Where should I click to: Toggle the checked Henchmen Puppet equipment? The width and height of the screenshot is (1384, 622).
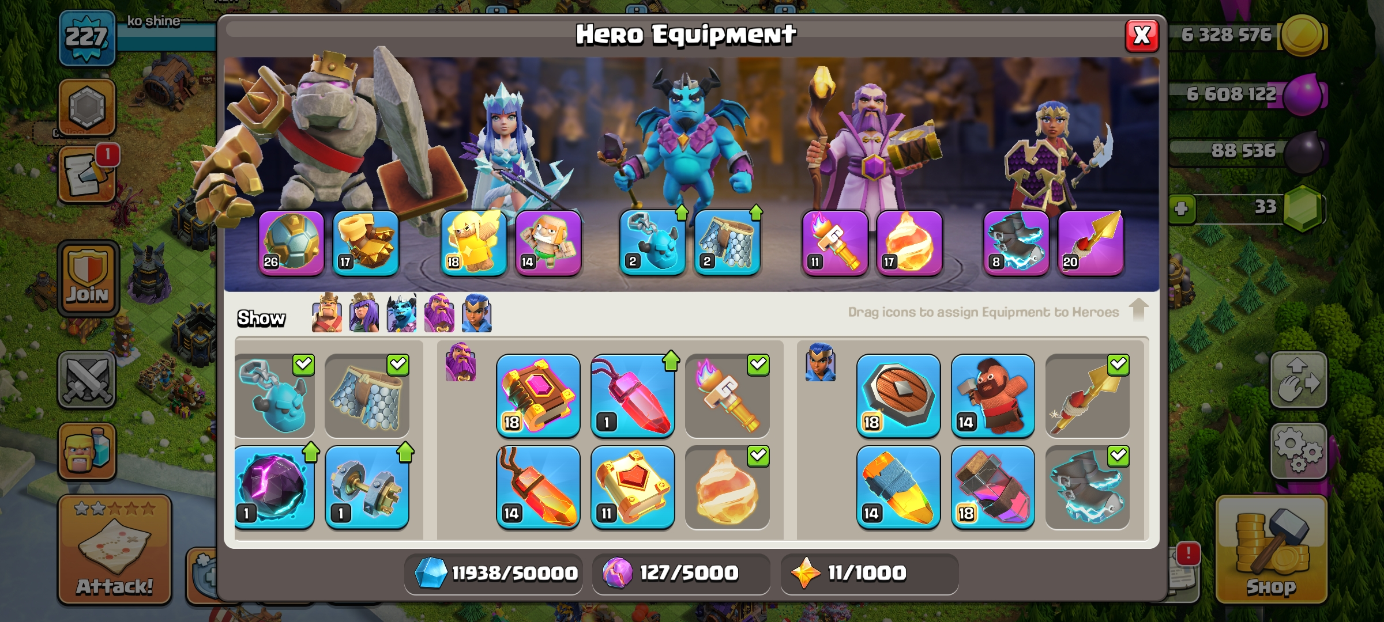click(274, 396)
